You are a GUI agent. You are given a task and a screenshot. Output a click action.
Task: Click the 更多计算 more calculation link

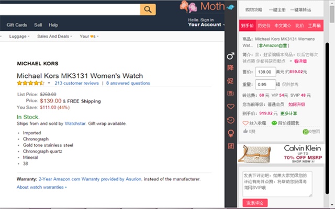click(288, 113)
